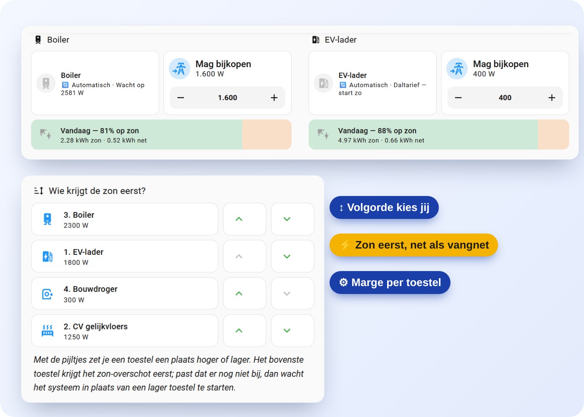Increase the EV-lader Mag bijkopen value of 400
This screenshot has height=417, width=584.
(552, 98)
